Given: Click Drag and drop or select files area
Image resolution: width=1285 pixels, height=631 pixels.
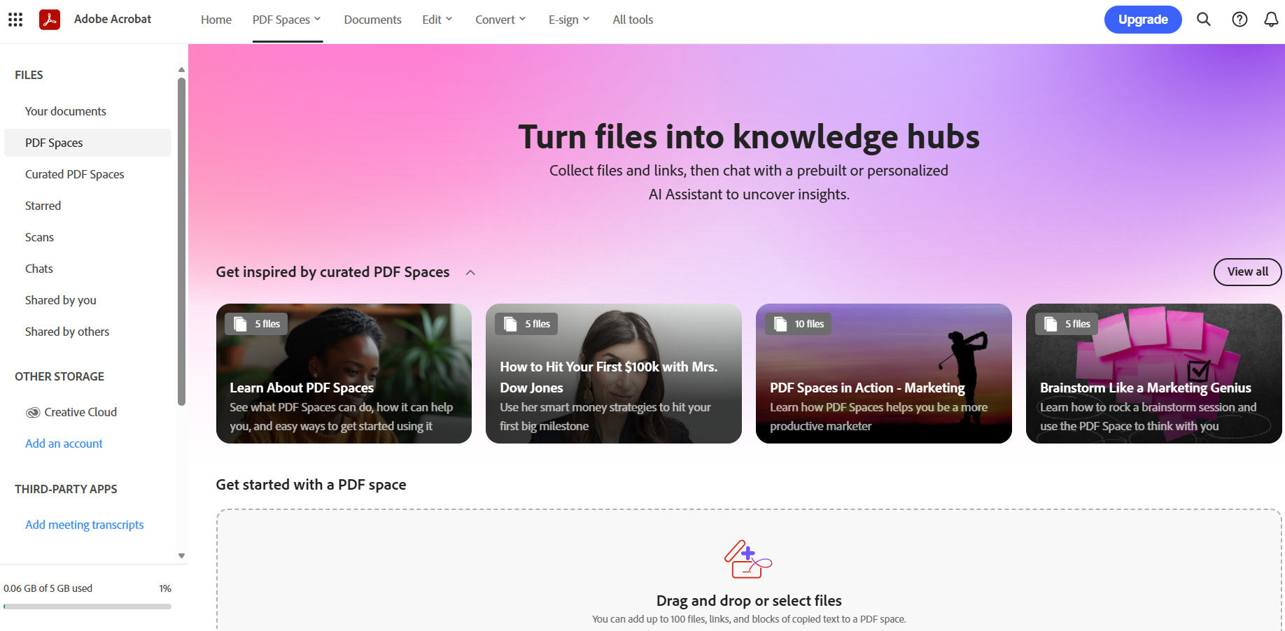Looking at the screenshot, I should pos(749,570).
